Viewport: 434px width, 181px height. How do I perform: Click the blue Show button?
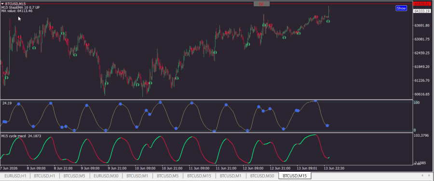click(x=401, y=8)
